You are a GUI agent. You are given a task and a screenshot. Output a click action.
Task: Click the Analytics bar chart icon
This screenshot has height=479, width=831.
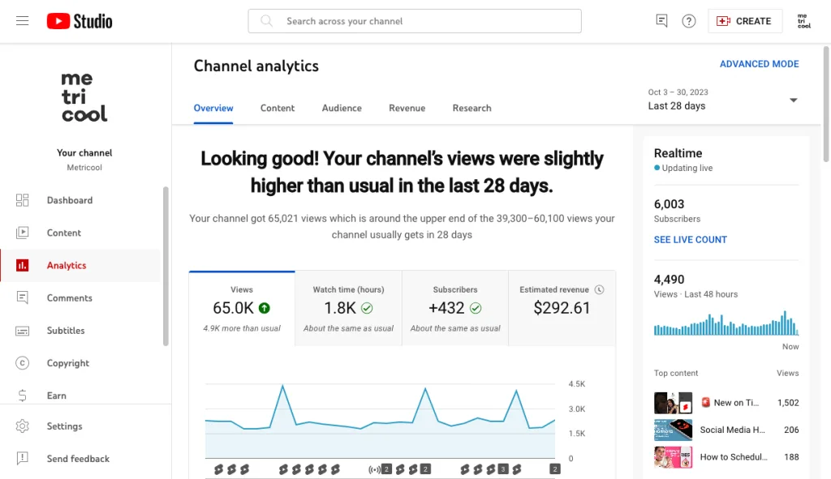coord(22,265)
